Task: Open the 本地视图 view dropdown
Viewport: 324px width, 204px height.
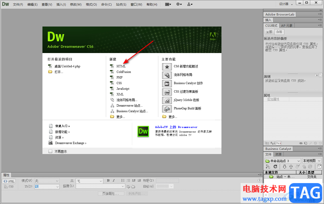Action: (312, 161)
